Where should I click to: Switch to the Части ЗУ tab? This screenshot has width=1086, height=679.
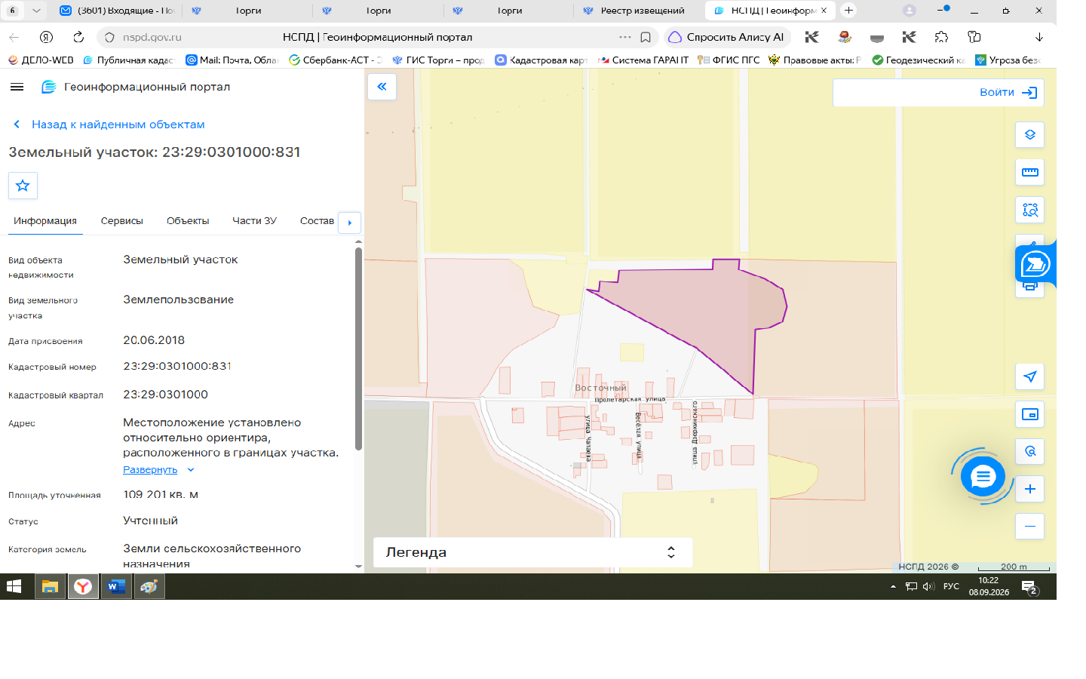coord(254,221)
